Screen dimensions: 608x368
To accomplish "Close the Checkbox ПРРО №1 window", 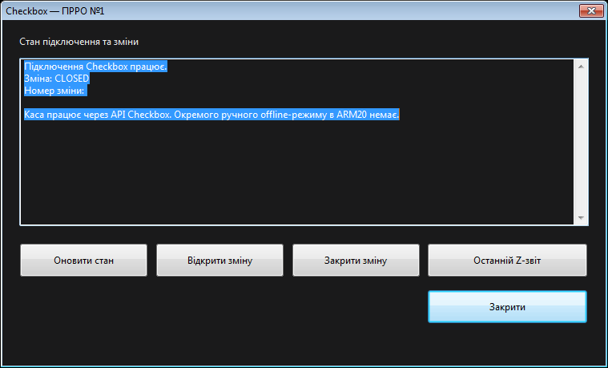I will (x=591, y=11).
